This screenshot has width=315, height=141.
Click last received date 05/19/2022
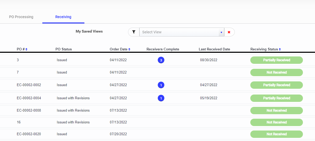coord(209,98)
